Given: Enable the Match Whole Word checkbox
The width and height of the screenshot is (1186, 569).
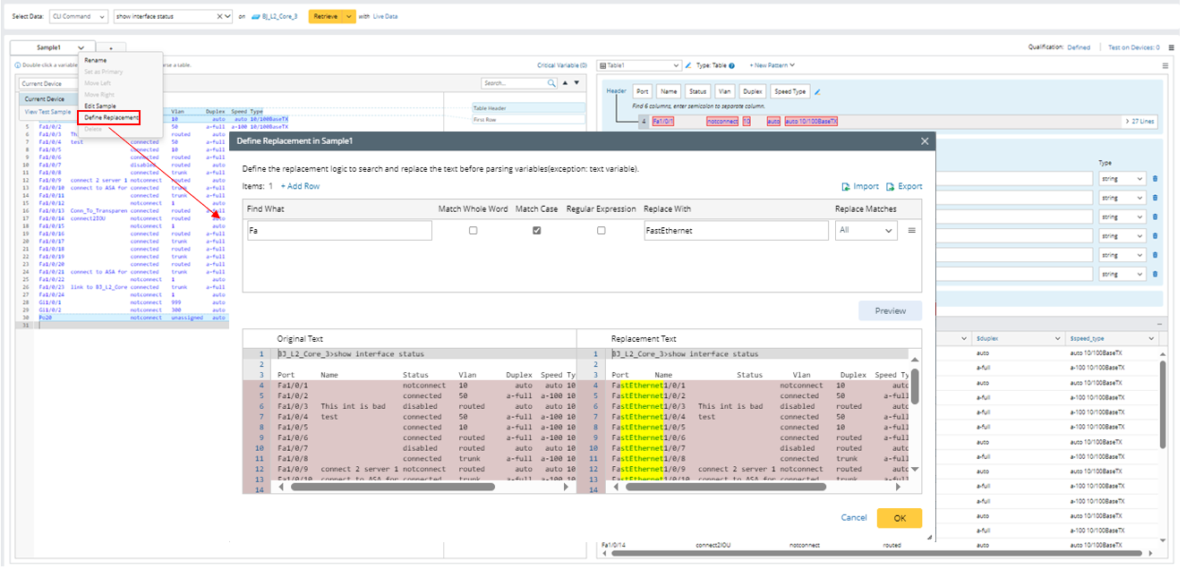Looking at the screenshot, I should [x=474, y=231].
